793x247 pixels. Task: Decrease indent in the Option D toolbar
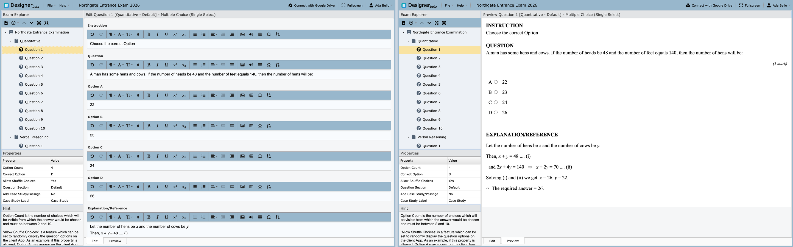coord(223,187)
